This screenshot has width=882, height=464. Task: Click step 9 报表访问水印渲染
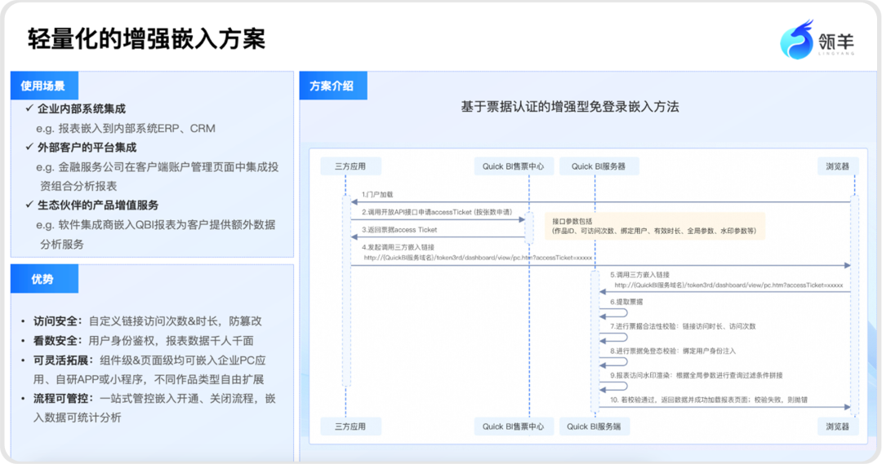(x=697, y=375)
